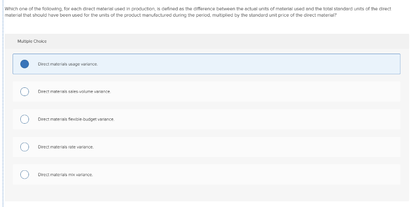Choose the Direct materials sales-volume variance radio button

tap(25, 92)
